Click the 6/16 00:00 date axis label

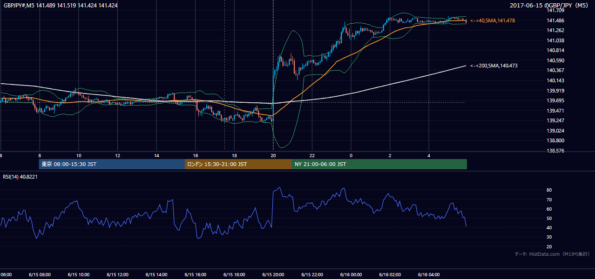[x=351, y=274]
